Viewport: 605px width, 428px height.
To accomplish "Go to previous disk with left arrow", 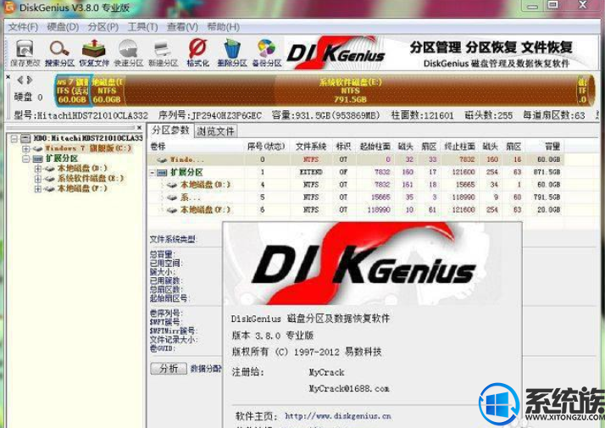I will pyautogui.click(x=20, y=80).
